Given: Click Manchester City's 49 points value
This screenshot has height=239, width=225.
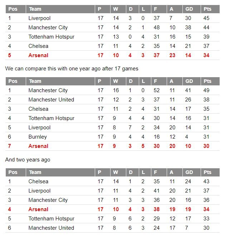Looking at the screenshot, I should point(206,90).
